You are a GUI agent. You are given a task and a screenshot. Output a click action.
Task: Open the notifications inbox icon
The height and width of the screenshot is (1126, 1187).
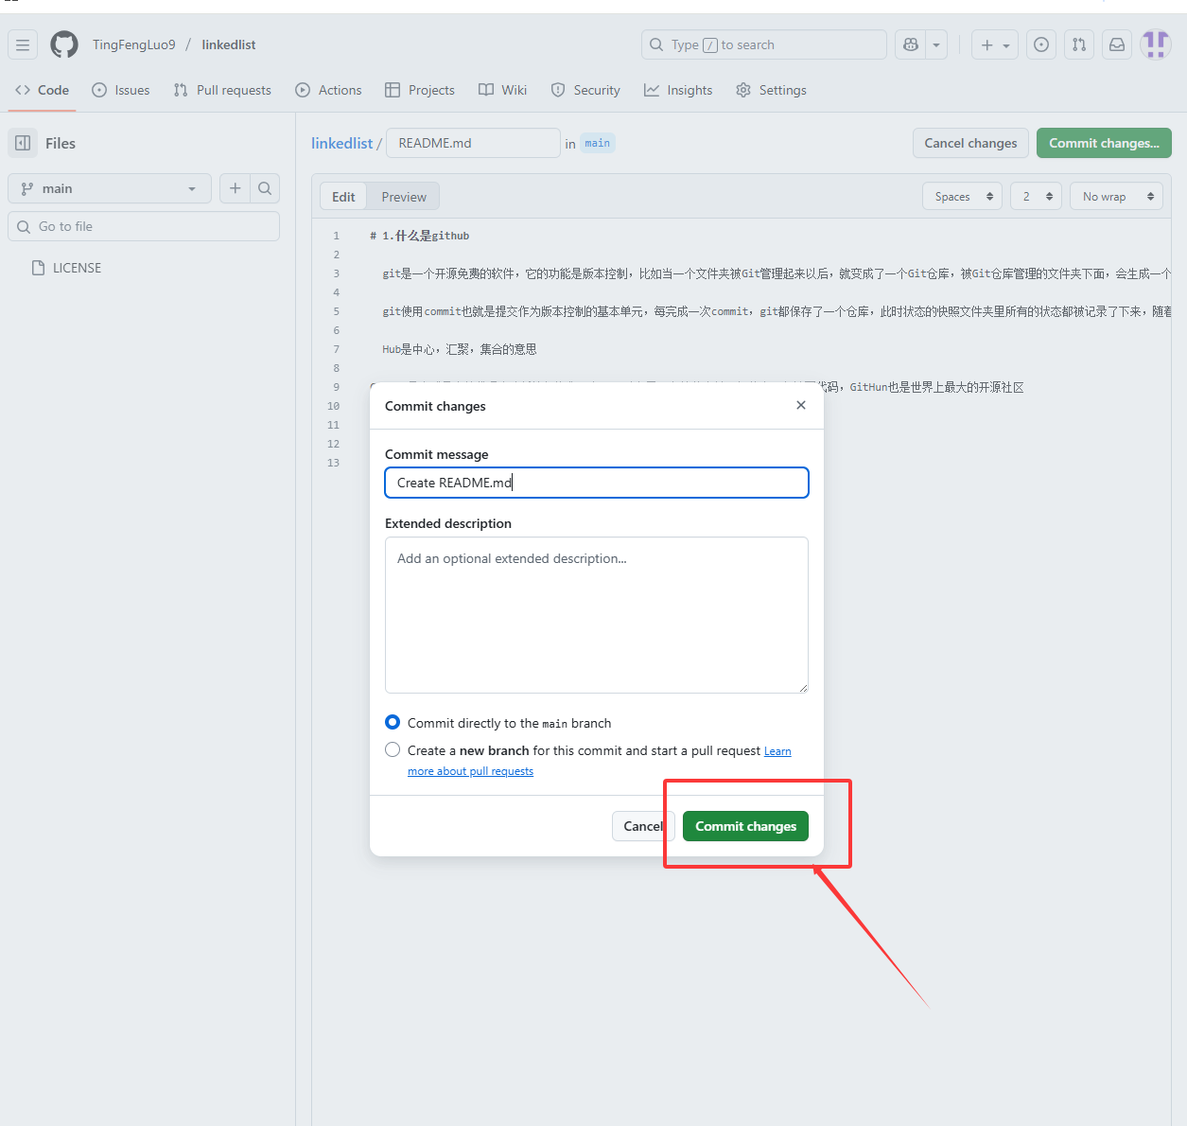coord(1117,44)
